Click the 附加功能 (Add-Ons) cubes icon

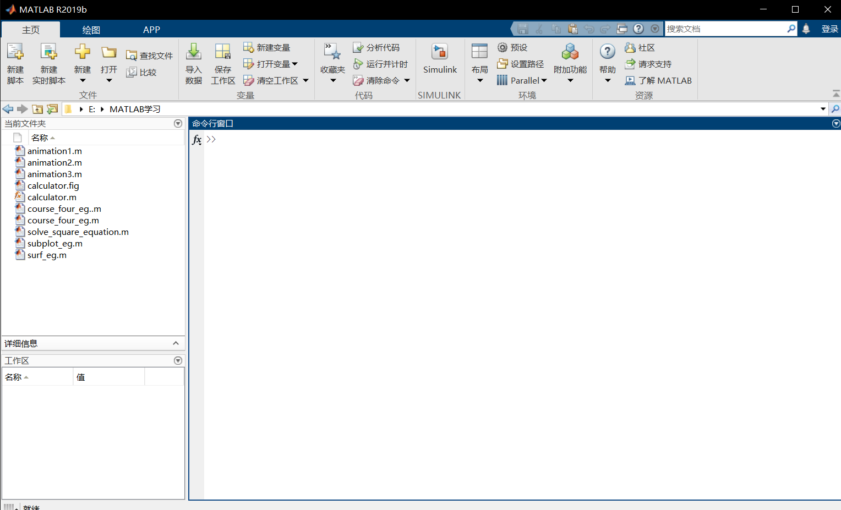[570, 52]
